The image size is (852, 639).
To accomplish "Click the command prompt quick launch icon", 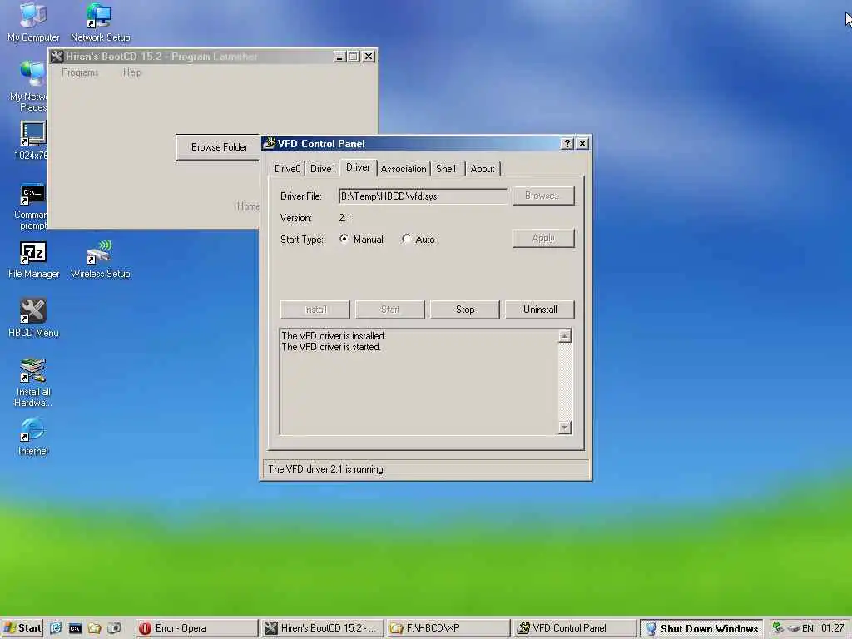I will pos(75,628).
